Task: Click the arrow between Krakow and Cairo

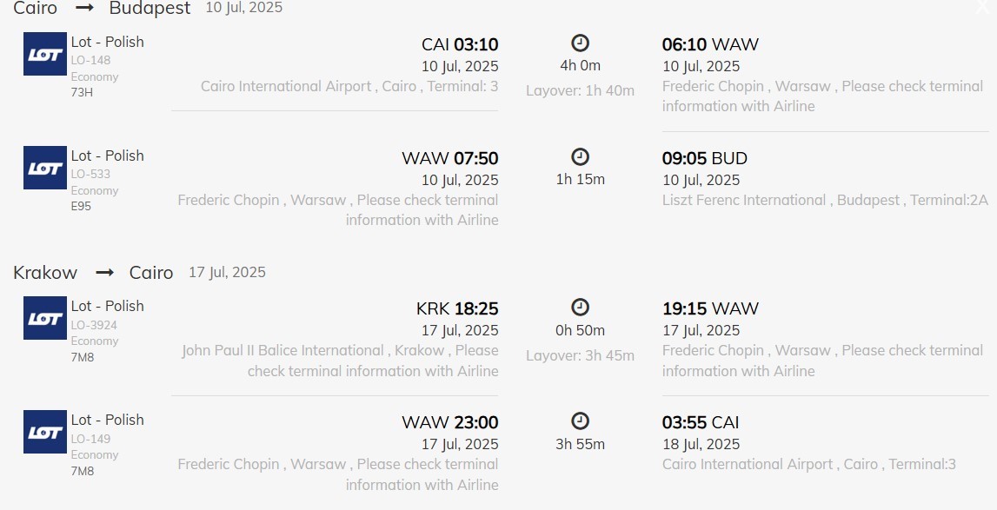Action: [104, 273]
